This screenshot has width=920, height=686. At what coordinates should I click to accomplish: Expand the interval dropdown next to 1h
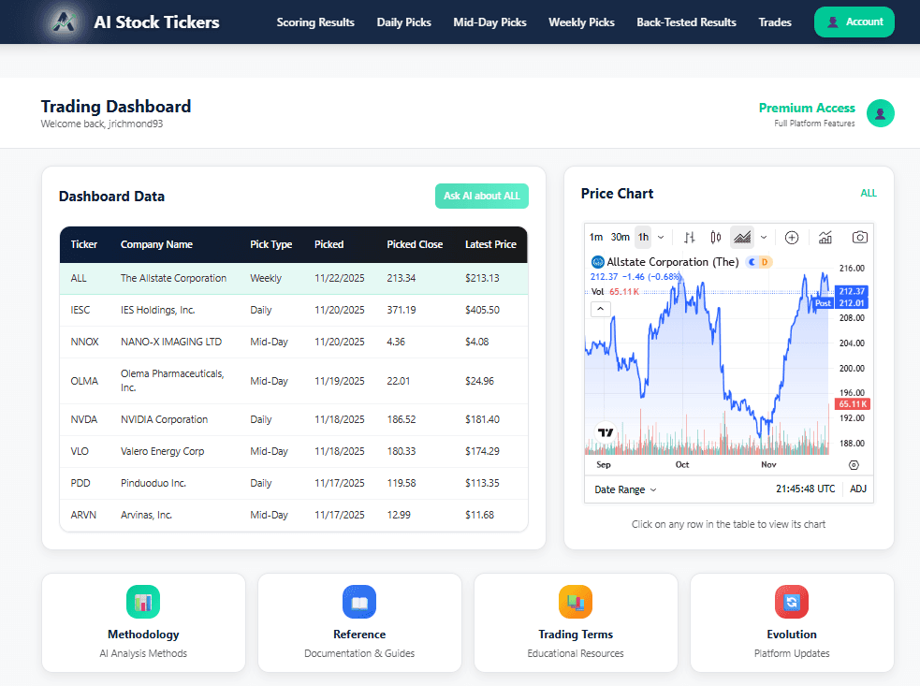coord(659,237)
